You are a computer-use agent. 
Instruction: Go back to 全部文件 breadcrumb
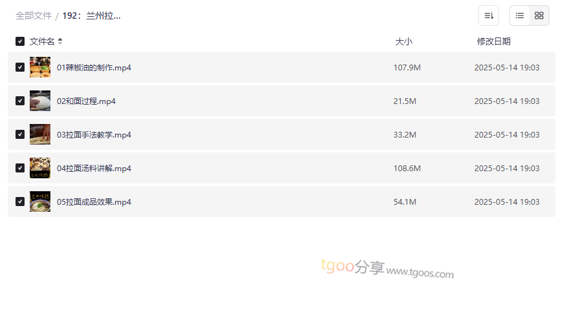(34, 16)
